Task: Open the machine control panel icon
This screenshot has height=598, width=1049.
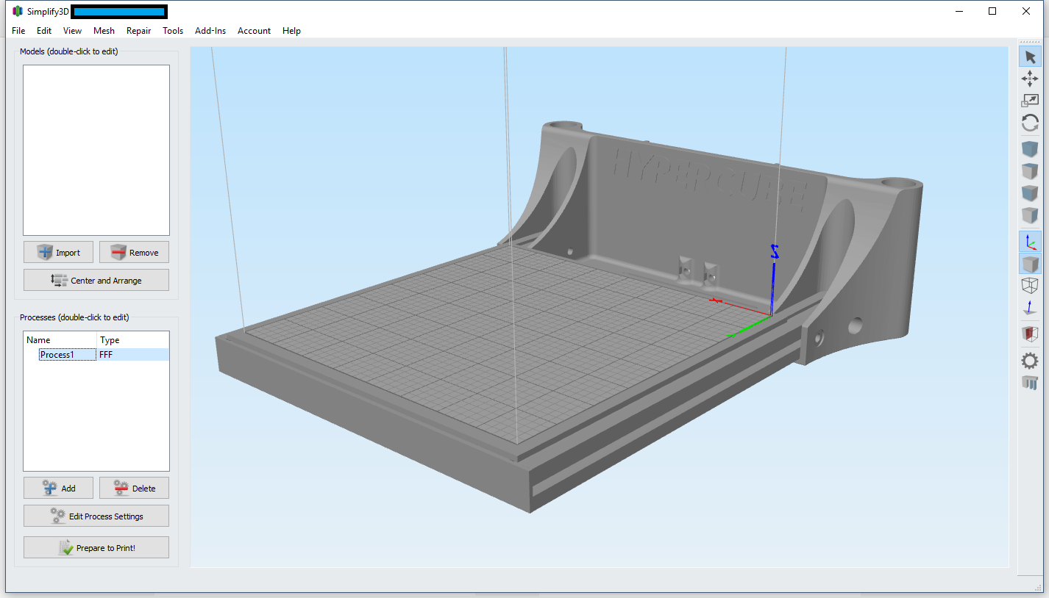Action: (x=1030, y=382)
